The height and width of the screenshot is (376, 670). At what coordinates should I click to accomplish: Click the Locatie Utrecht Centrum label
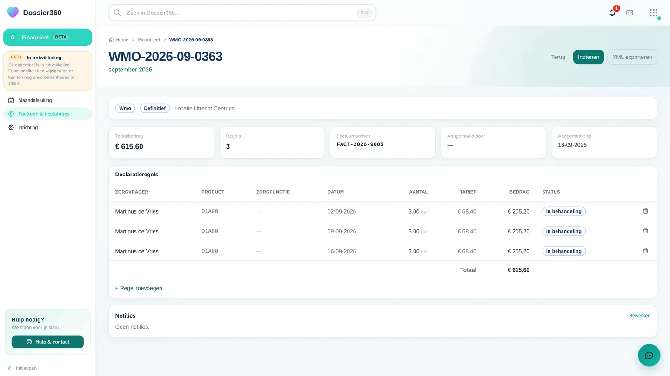pyautogui.click(x=205, y=108)
